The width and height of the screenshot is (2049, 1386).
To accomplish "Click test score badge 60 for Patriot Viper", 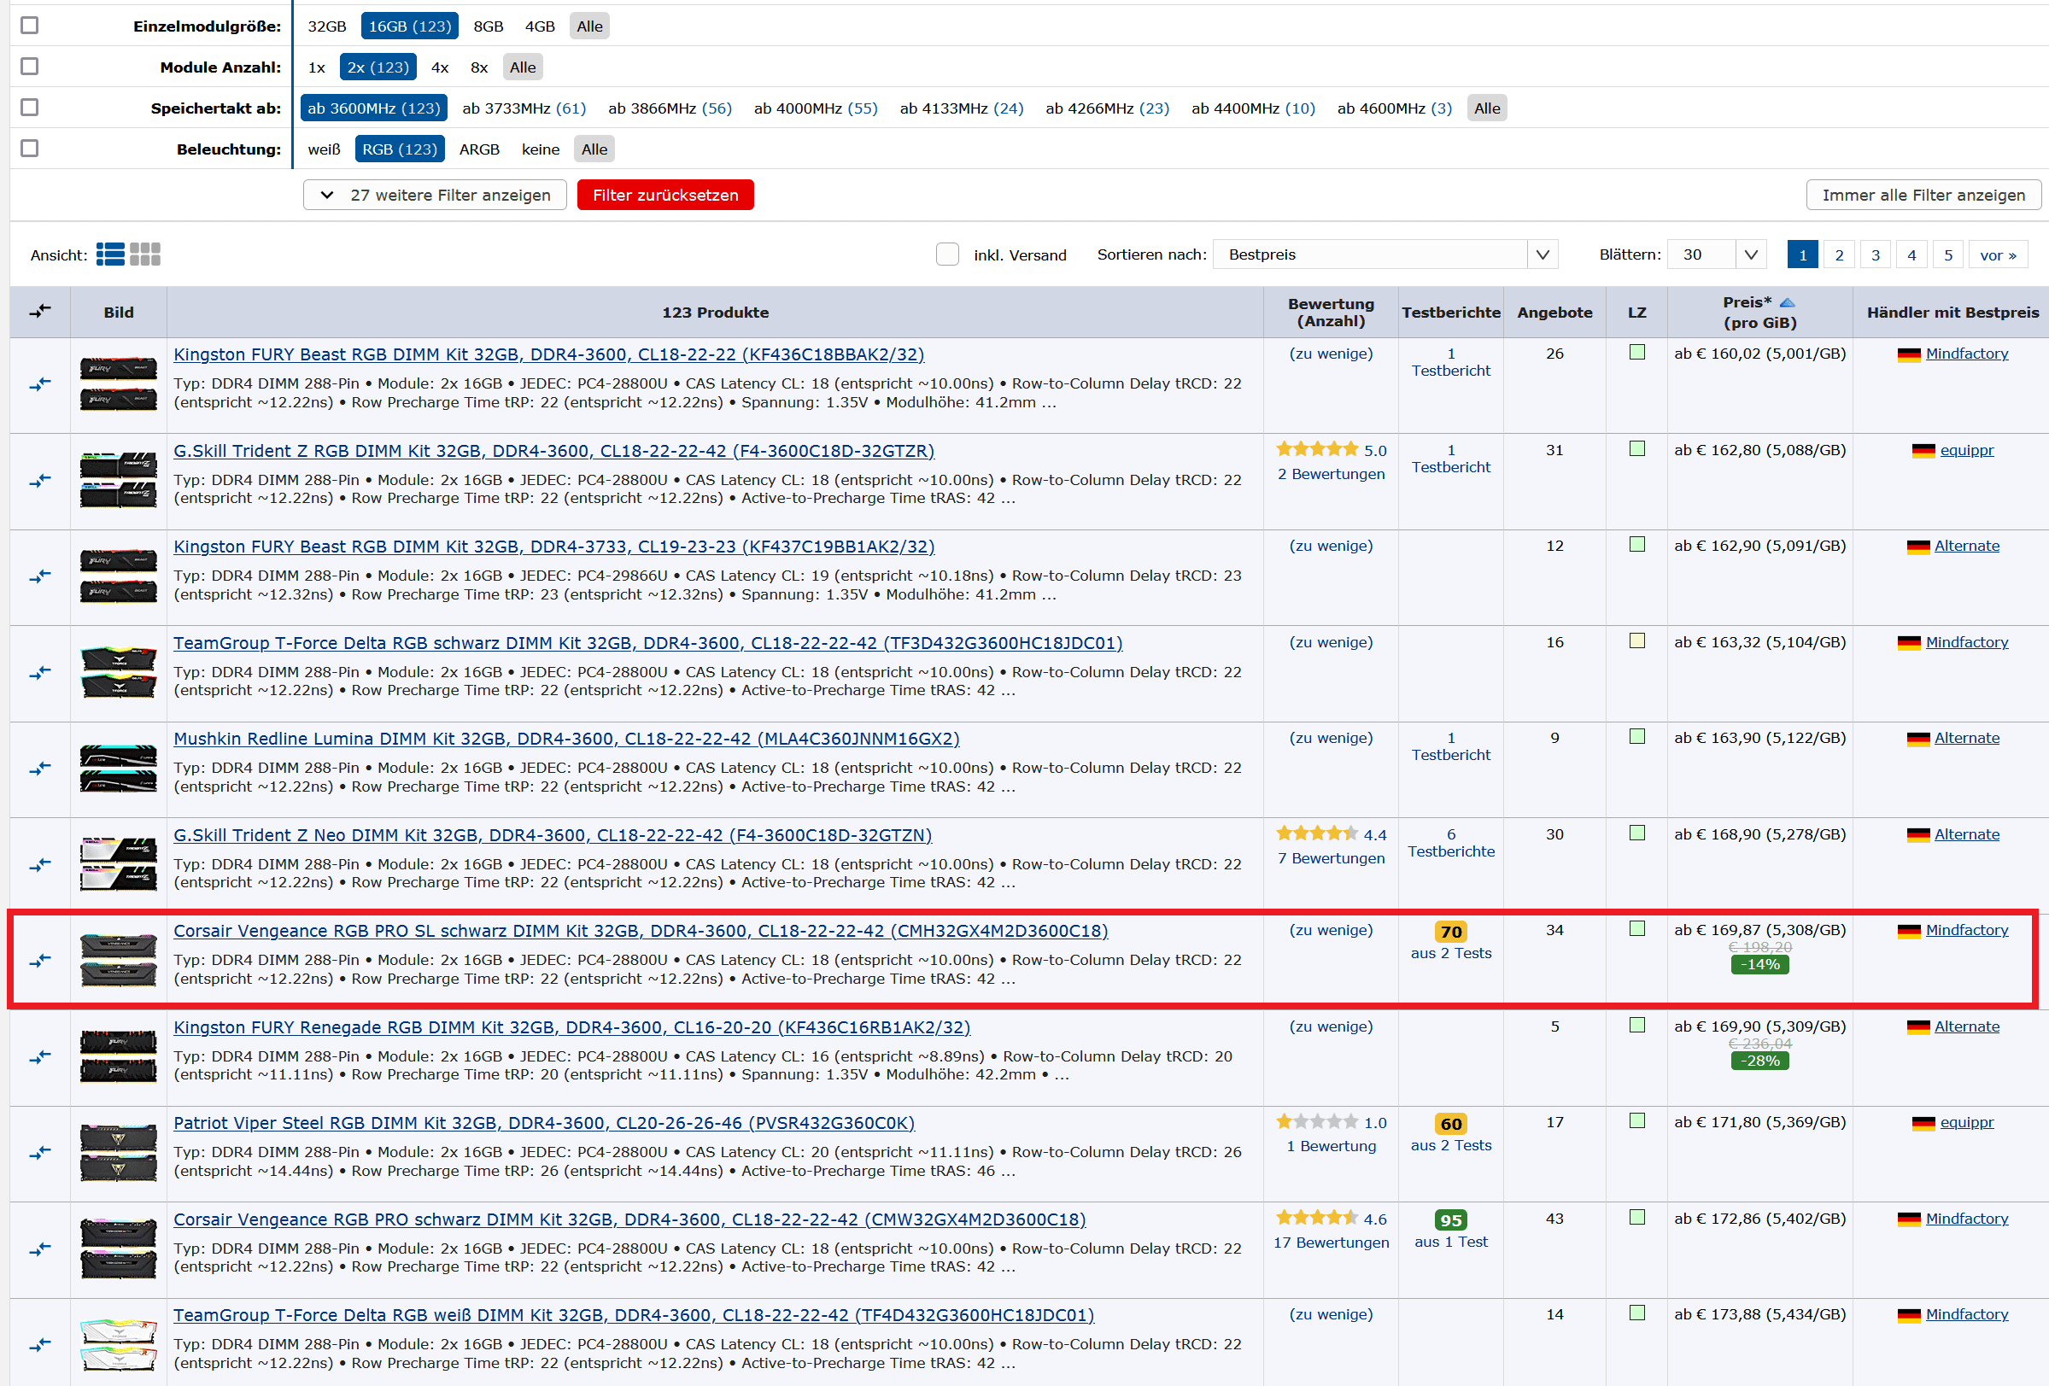I will point(1450,1124).
